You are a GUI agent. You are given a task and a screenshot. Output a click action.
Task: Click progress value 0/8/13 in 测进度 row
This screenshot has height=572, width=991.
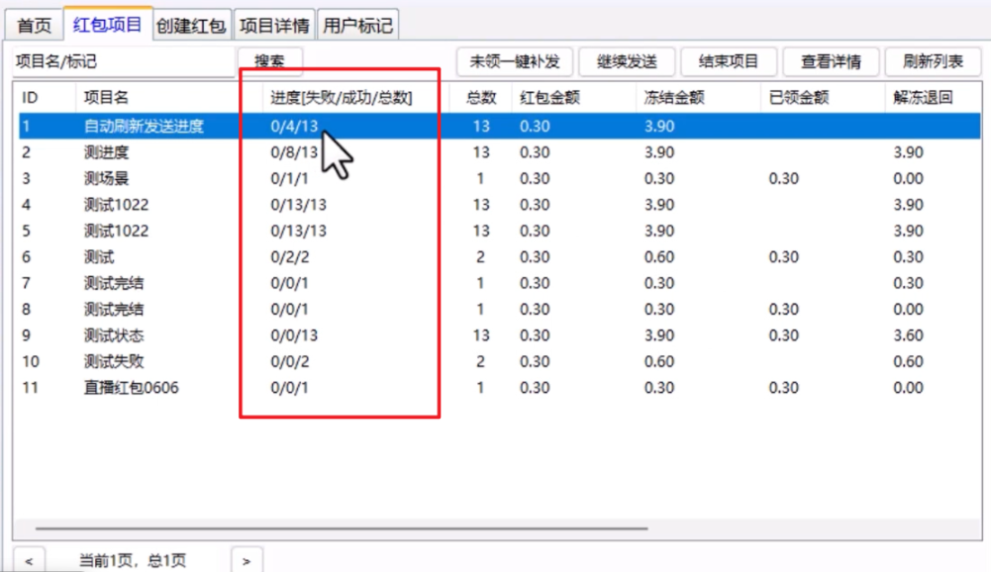point(294,152)
